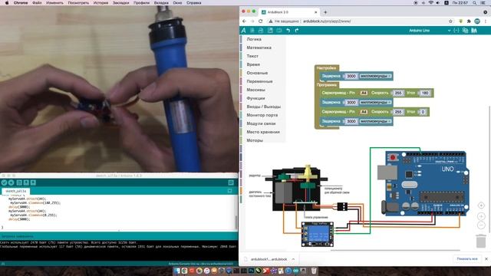Open the Место хранения block category
Screen dimensions: 491x276
click(263, 132)
